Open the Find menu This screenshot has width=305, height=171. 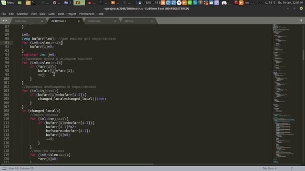coord(34,14)
